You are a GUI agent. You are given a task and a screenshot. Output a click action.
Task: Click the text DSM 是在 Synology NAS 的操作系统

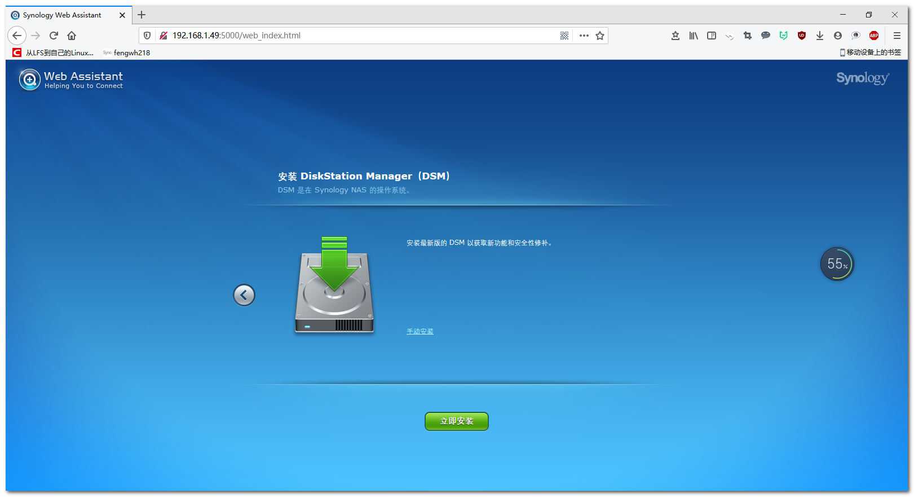click(344, 190)
